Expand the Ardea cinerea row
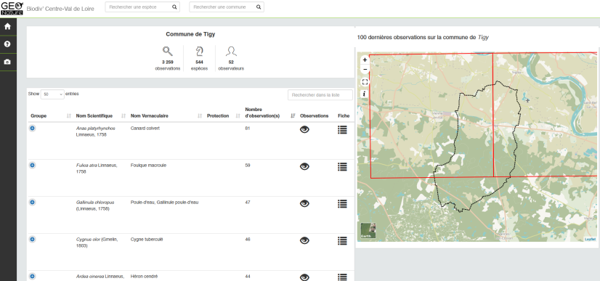The width and height of the screenshot is (600, 281). click(33, 276)
